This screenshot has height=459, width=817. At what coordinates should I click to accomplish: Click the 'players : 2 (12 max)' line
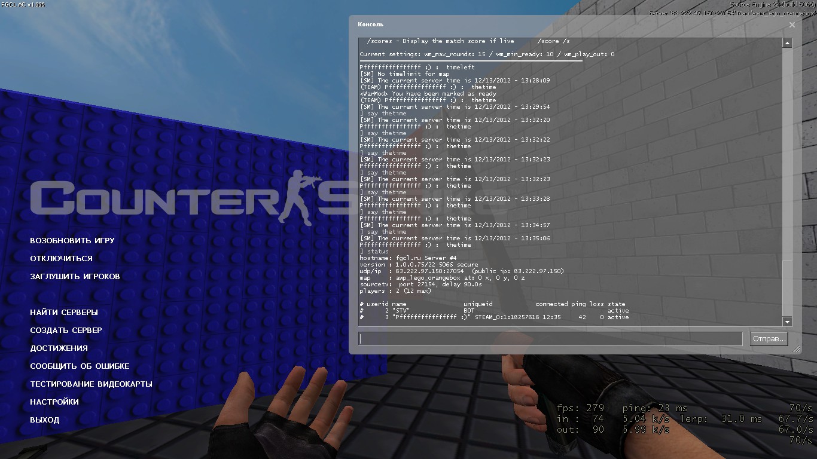(x=395, y=291)
